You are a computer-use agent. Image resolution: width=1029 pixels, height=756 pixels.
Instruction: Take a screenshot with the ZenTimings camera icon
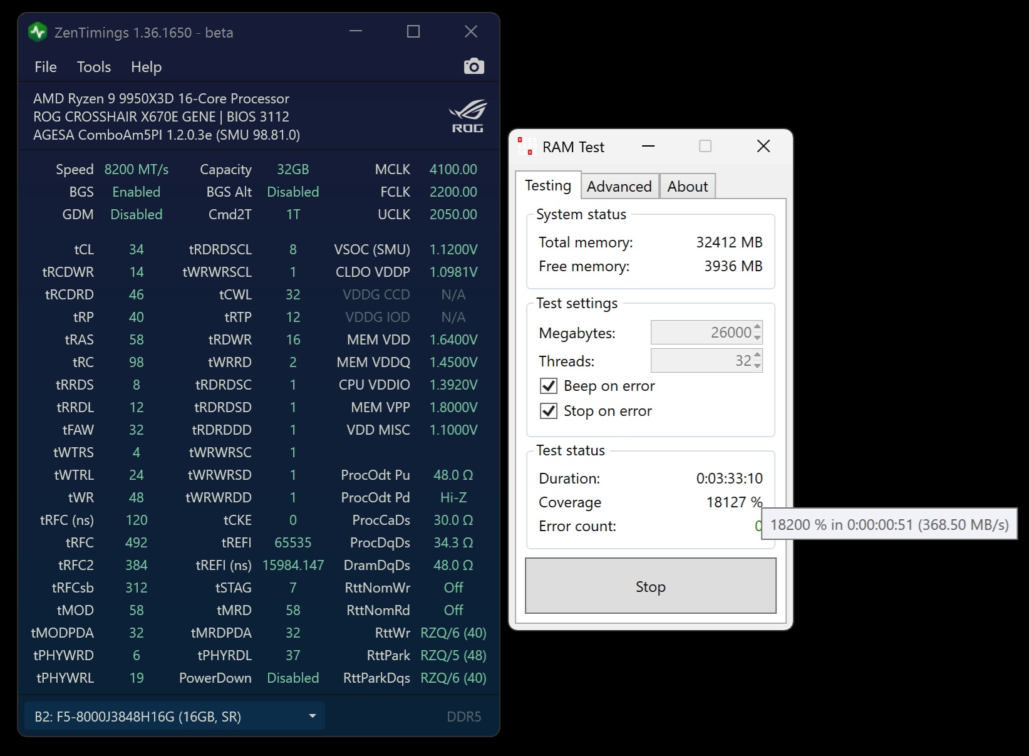coord(474,66)
